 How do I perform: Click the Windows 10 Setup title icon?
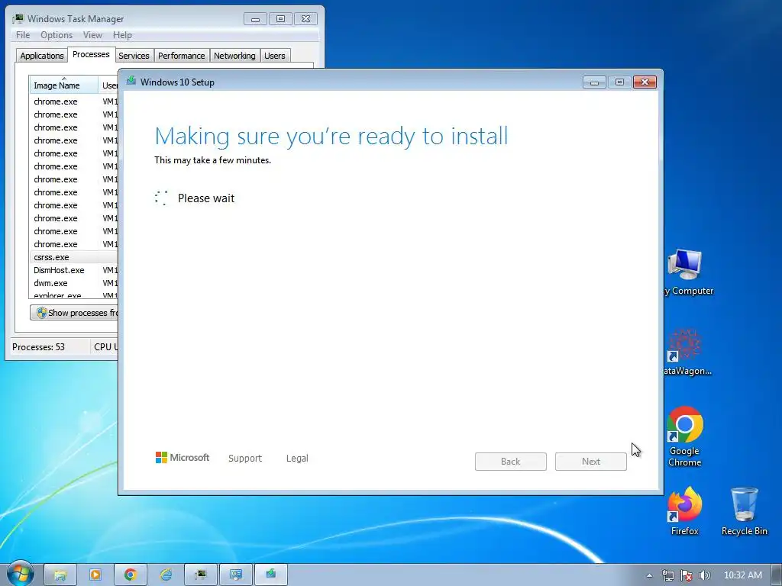coord(131,81)
